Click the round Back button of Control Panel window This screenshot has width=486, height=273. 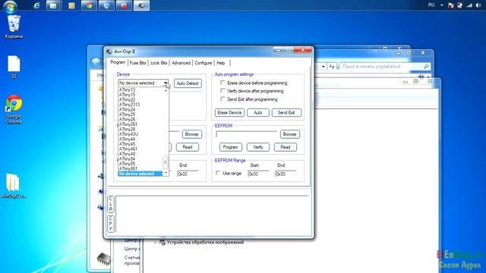(x=96, y=62)
